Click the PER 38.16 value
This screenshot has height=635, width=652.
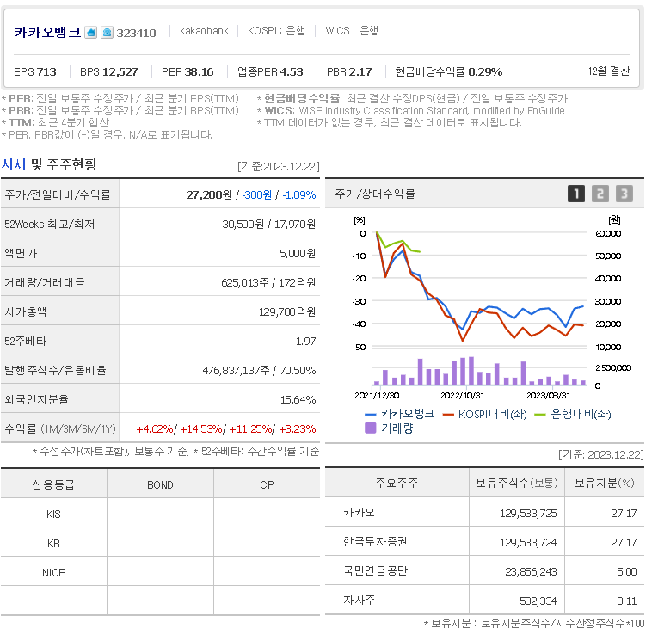[x=188, y=72]
